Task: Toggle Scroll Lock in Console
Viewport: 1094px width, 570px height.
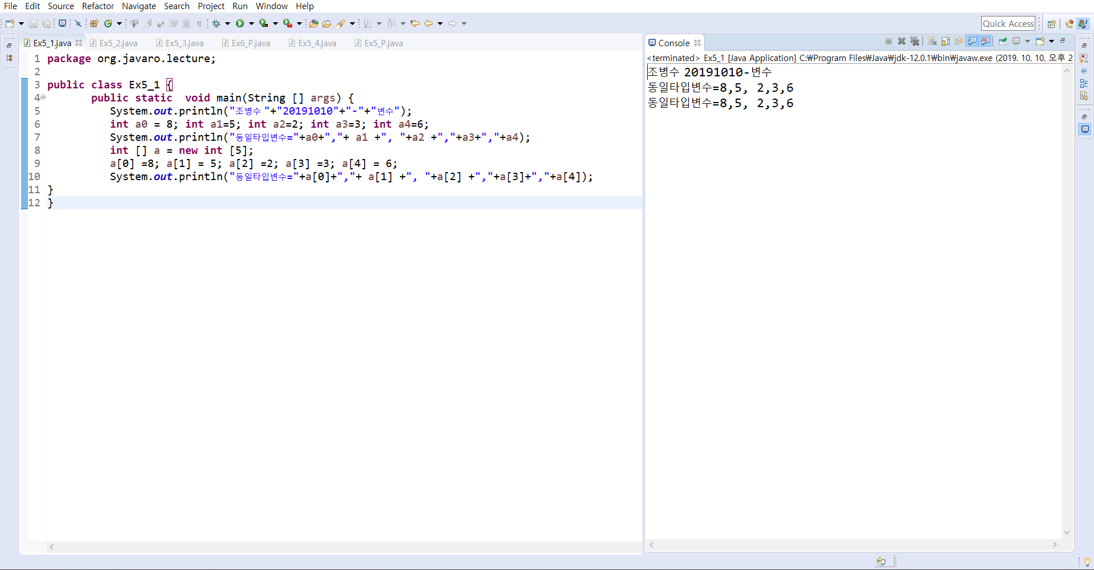Action: [946, 41]
